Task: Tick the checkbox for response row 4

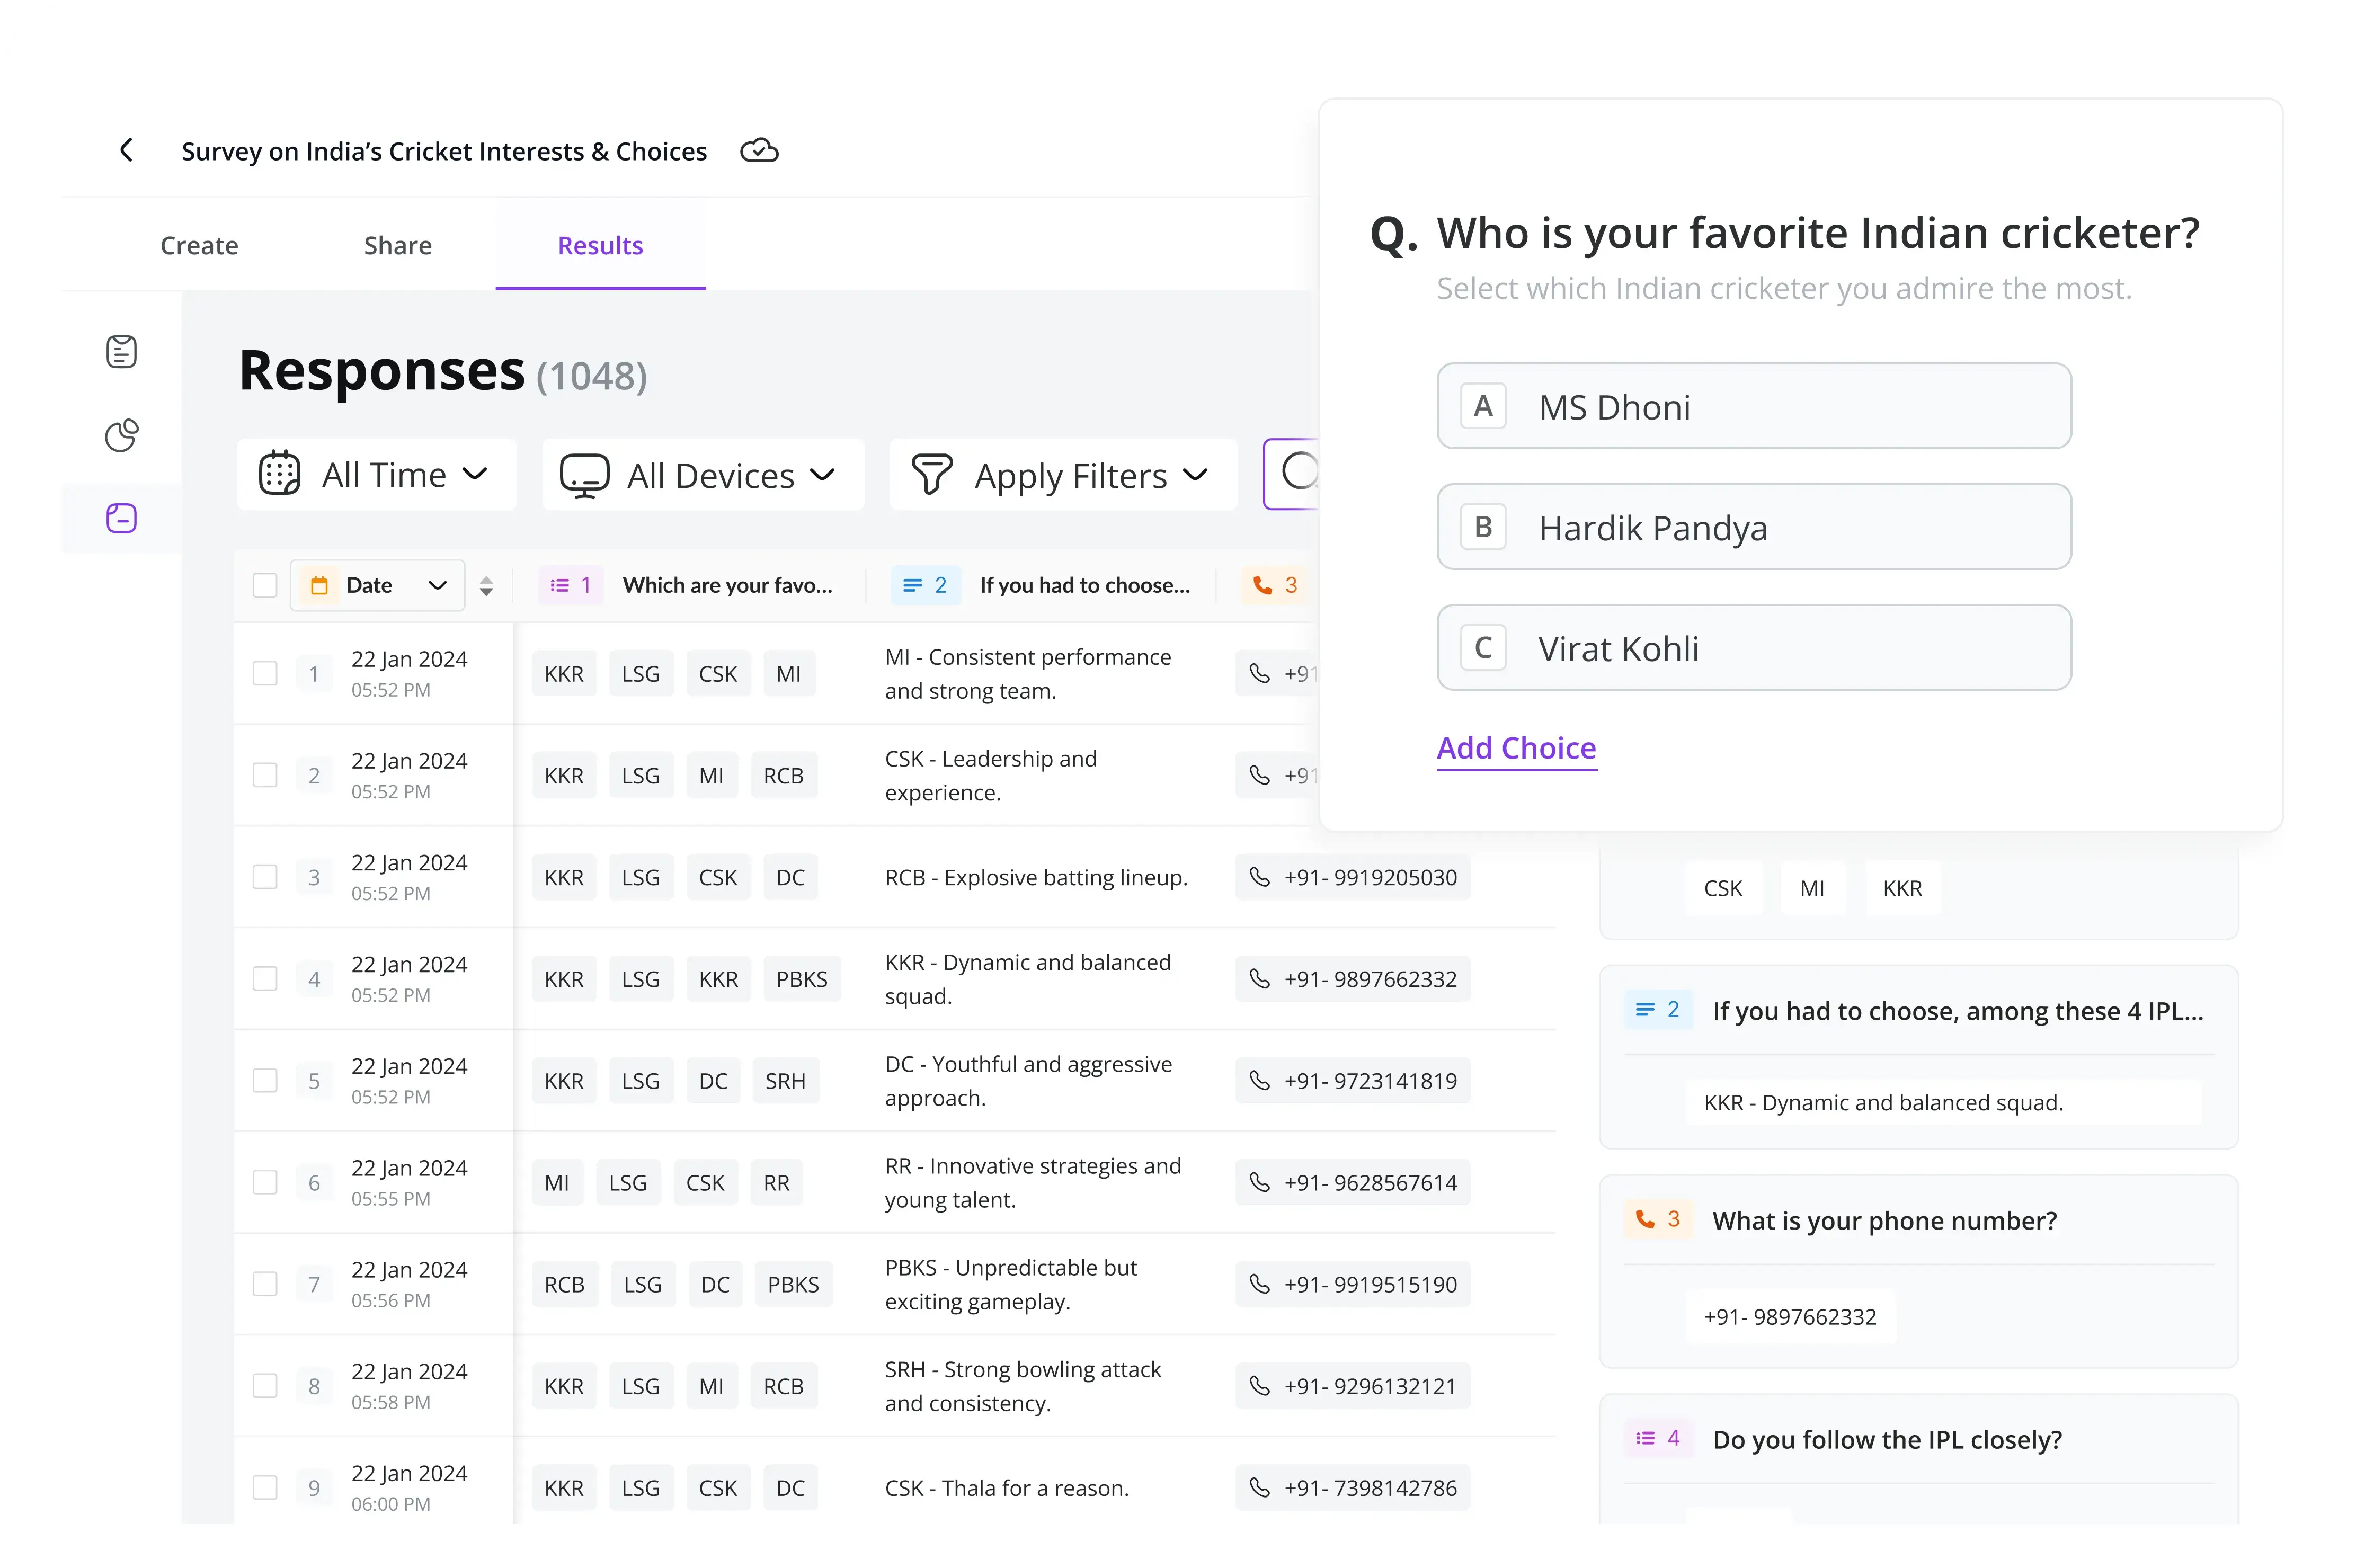Action: click(x=265, y=979)
